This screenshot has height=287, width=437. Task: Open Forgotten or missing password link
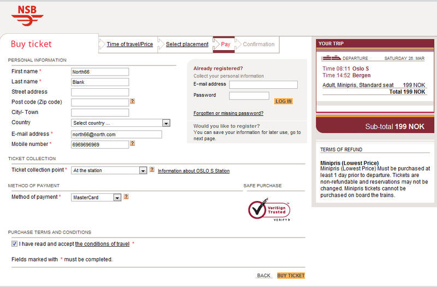[228, 113]
